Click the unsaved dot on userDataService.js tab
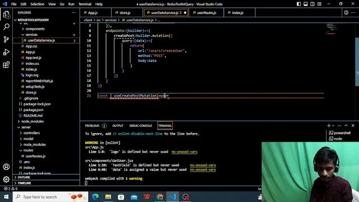Viewport: 359px width, 202px height. [185, 12]
